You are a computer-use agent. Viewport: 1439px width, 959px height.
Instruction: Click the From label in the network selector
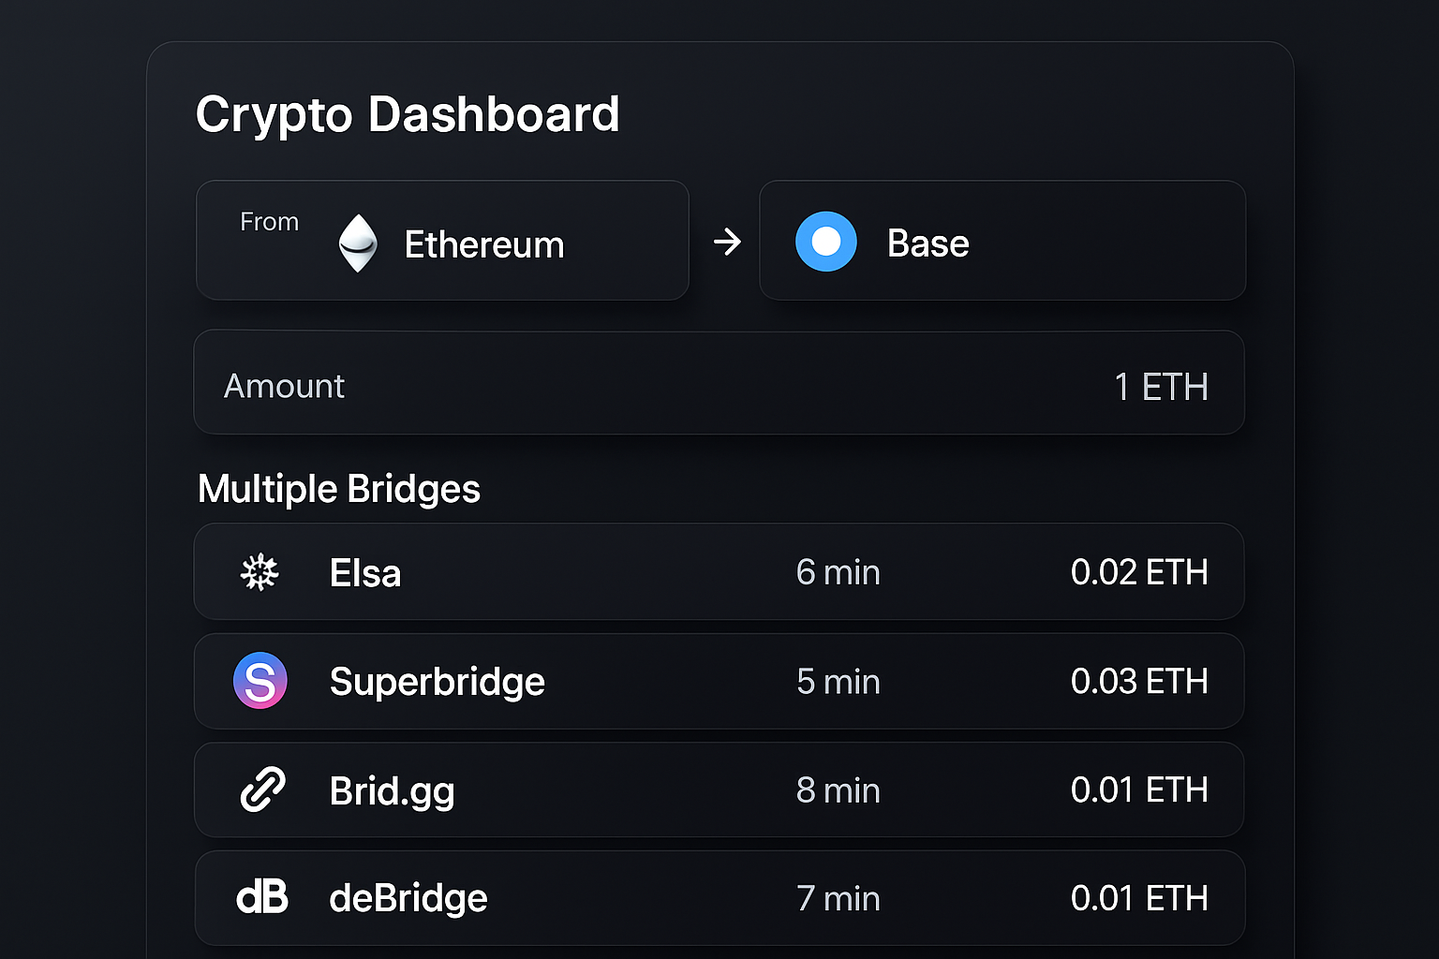click(269, 222)
